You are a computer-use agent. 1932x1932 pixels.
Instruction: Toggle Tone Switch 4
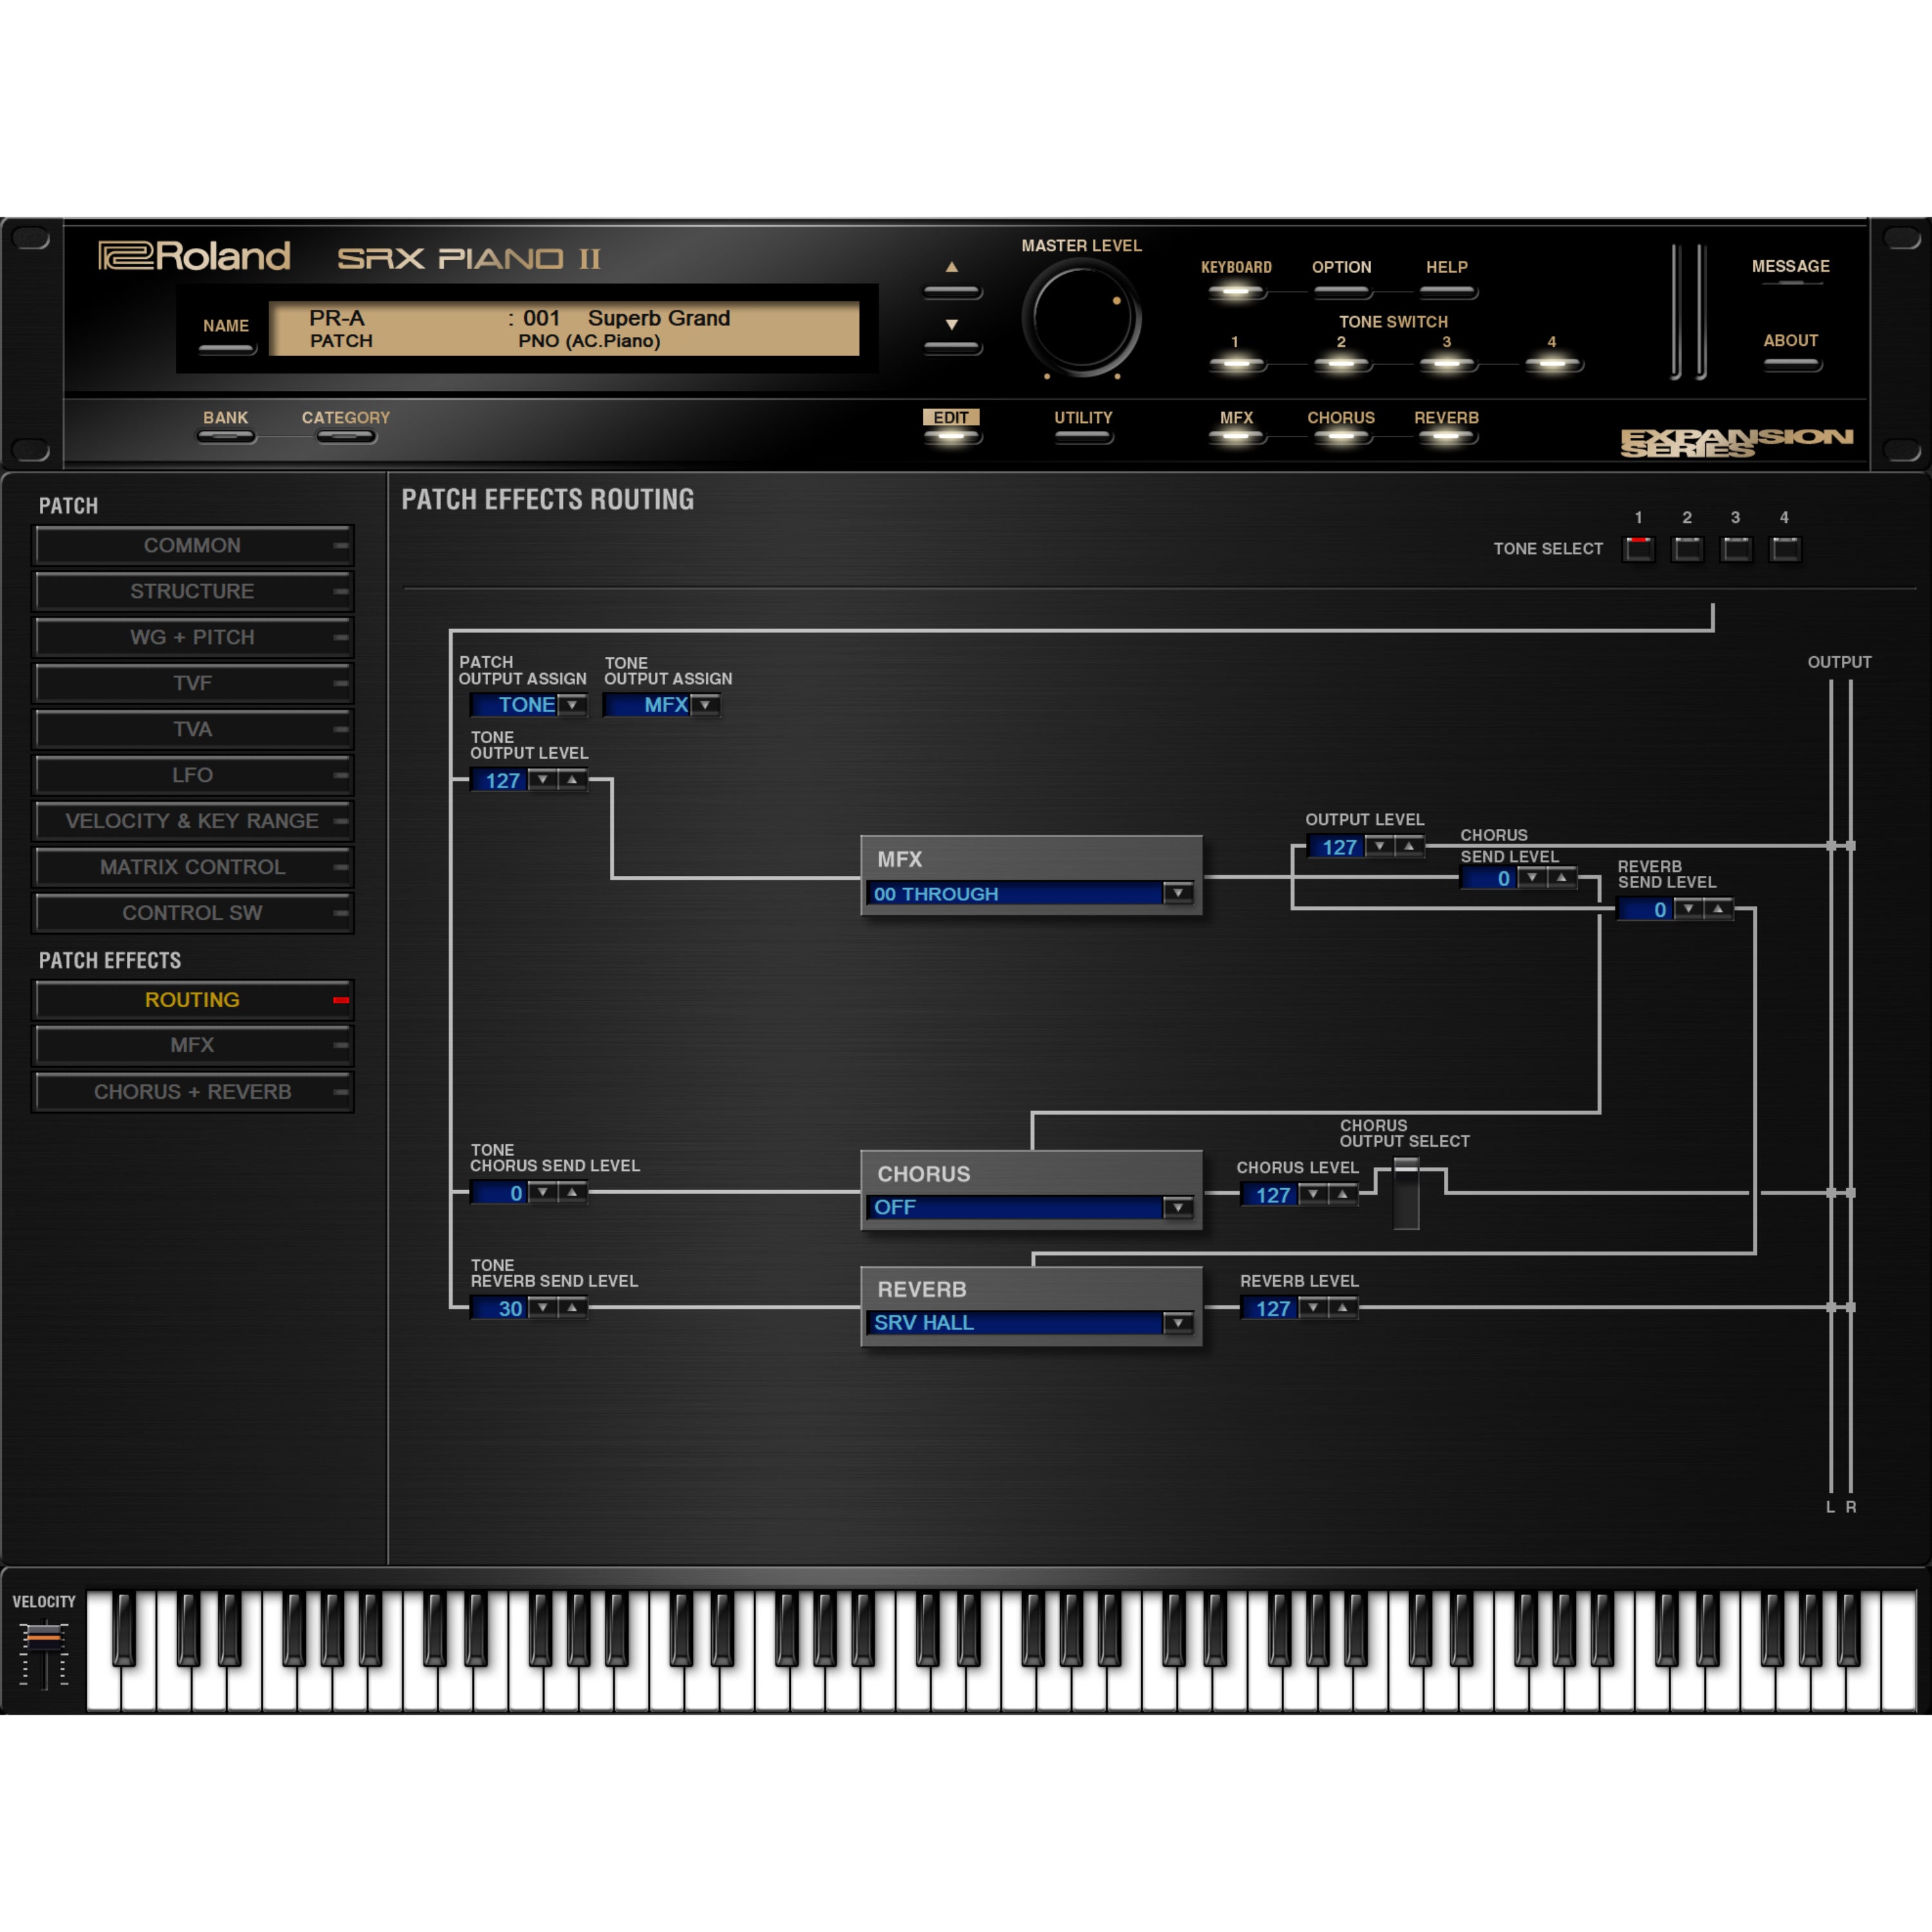tap(1552, 364)
